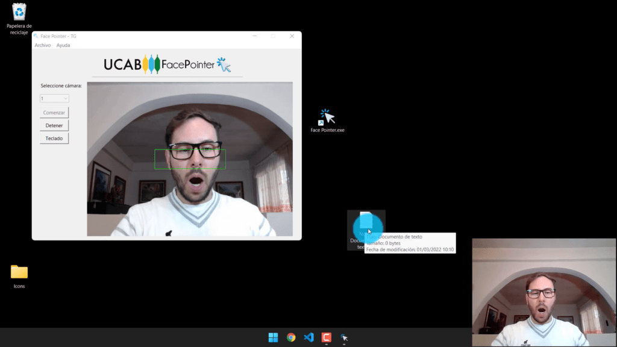This screenshot has height=347, width=617.
Task: Open the Archivo menu
Action: 43,45
